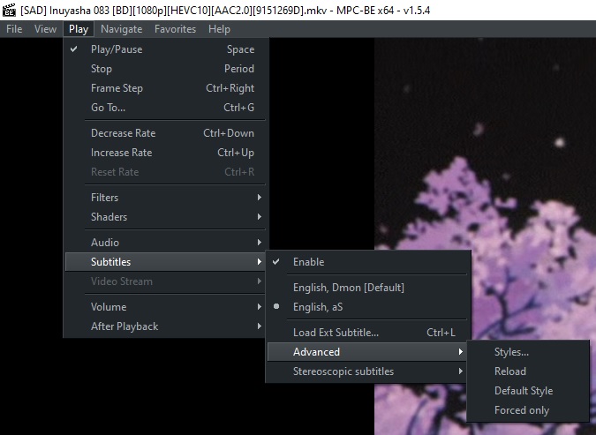Expand the Stereoscopic subtitles submenu
The height and width of the screenshot is (435, 596).
[368, 371]
